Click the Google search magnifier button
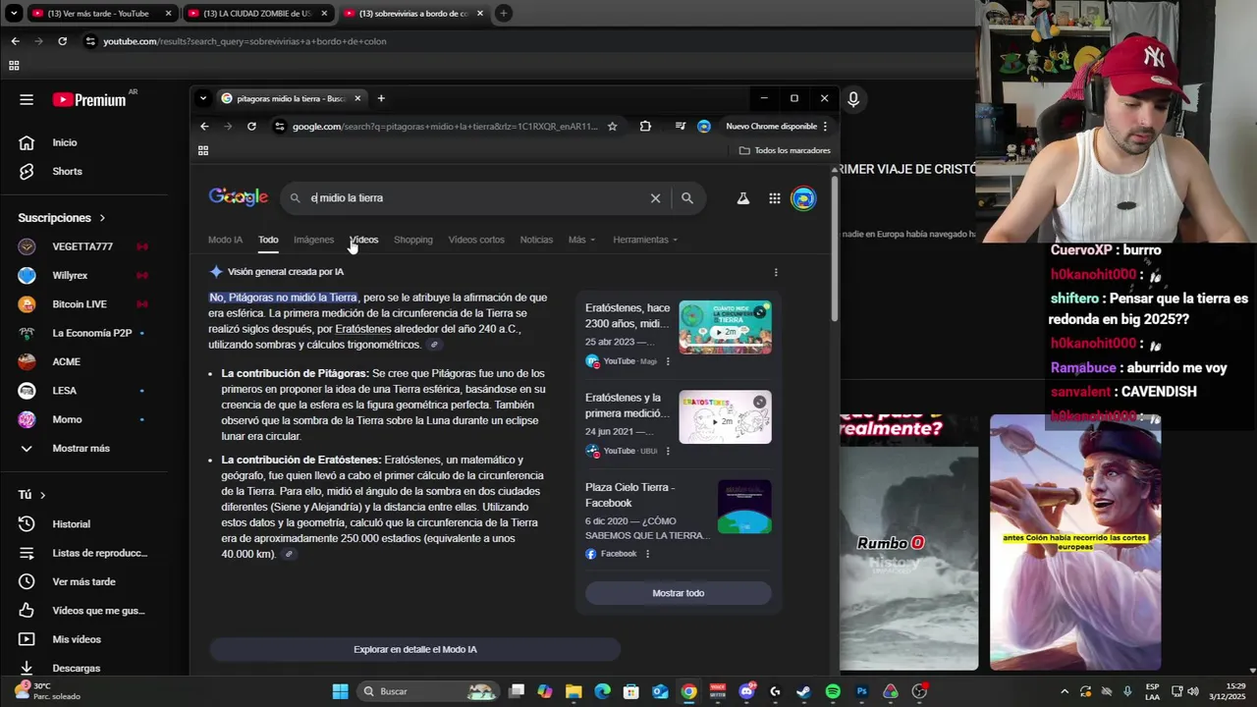The width and height of the screenshot is (1257, 707). 687,198
